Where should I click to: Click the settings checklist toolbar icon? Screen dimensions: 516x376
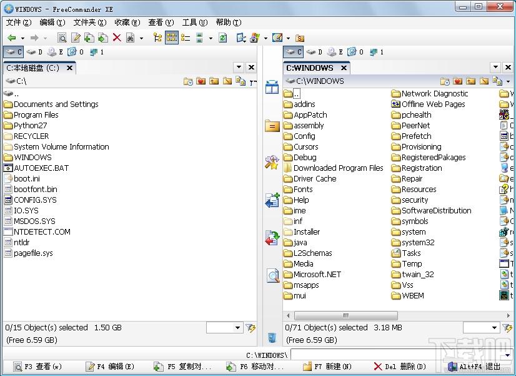point(277,38)
